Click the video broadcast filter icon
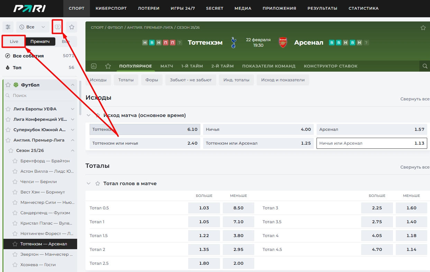 [58, 27]
